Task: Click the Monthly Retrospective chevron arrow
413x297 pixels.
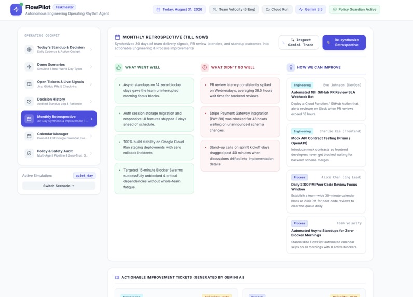Action: tap(91, 119)
